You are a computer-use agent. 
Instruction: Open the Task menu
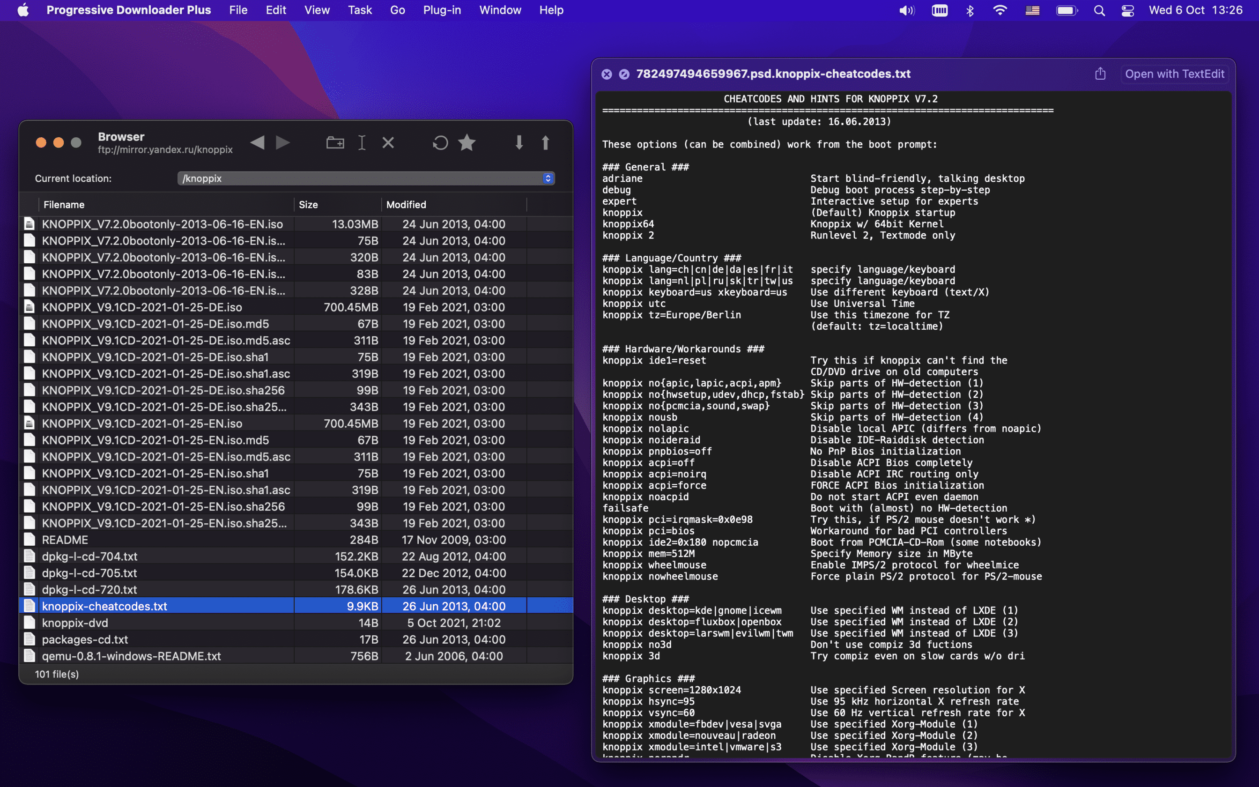pos(360,10)
